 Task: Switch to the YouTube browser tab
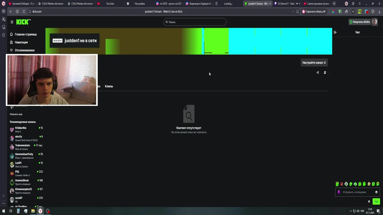pos(110,4)
